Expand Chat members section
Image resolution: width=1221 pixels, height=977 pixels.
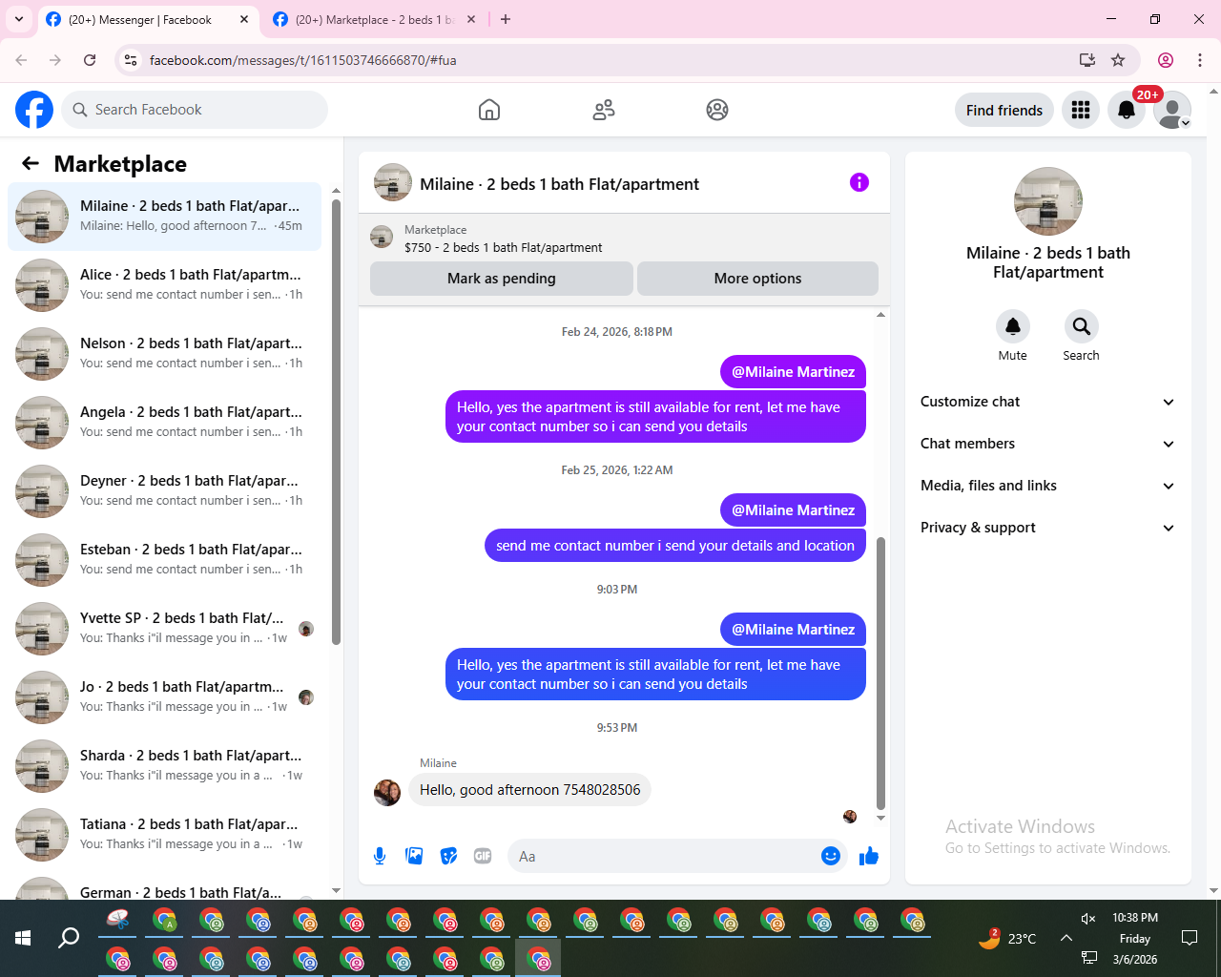(x=1047, y=444)
